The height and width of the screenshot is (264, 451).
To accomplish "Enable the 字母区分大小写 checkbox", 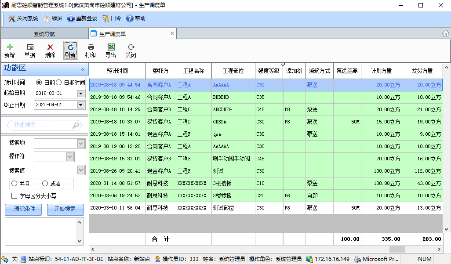I will click(15, 196).
